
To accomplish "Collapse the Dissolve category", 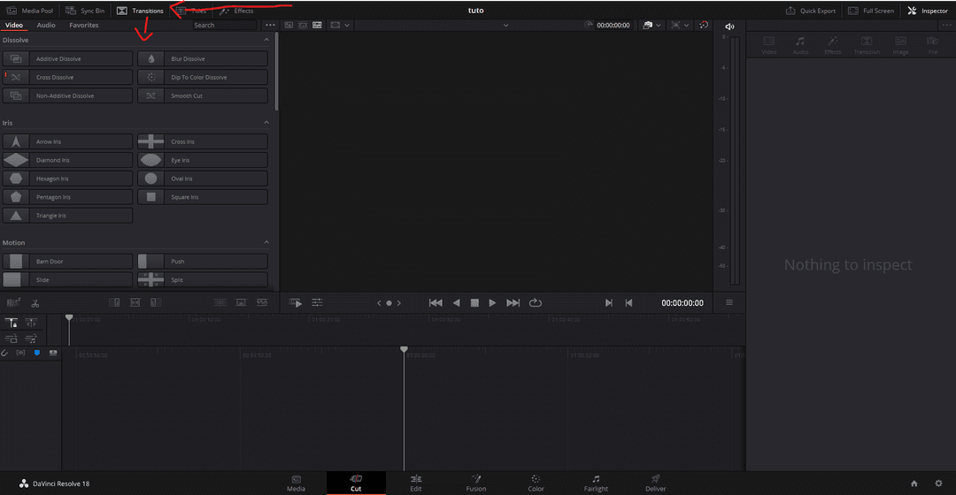I will pyautogui.click(x=266, y=40).
